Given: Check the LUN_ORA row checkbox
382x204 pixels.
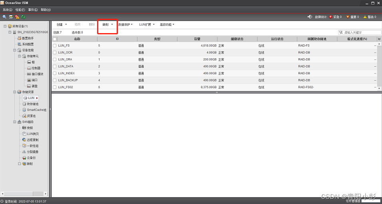Looking at the screenshot, I should (55, 59).
